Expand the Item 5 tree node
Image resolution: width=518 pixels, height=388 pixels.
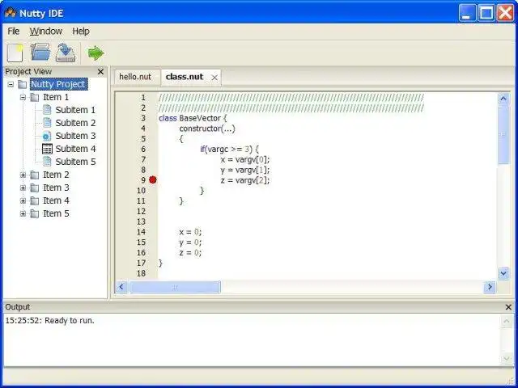(x=23, y=213)
